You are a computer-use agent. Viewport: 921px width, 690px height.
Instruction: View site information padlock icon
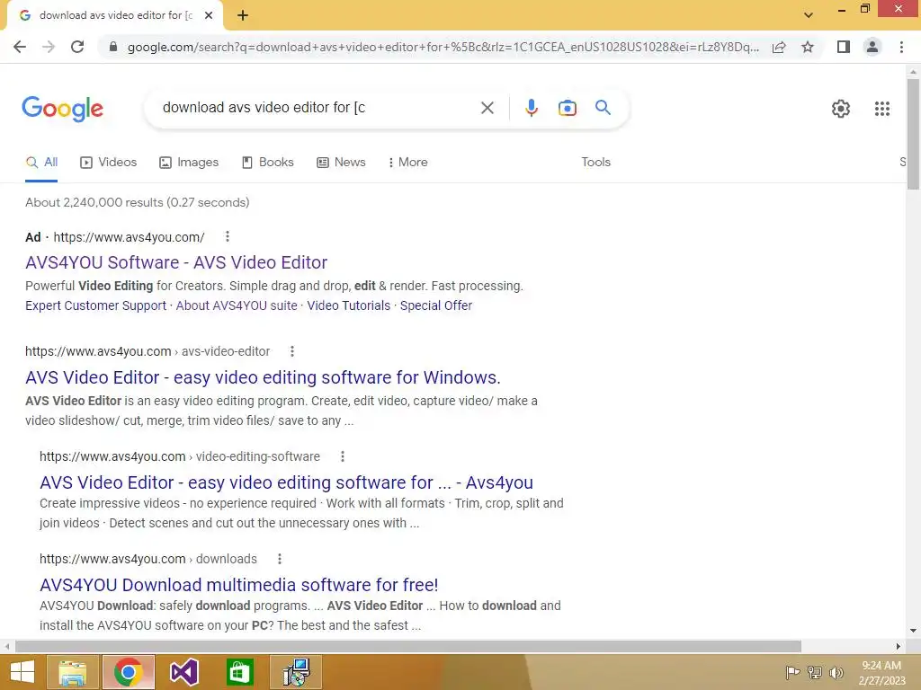[x=113, y=47]
